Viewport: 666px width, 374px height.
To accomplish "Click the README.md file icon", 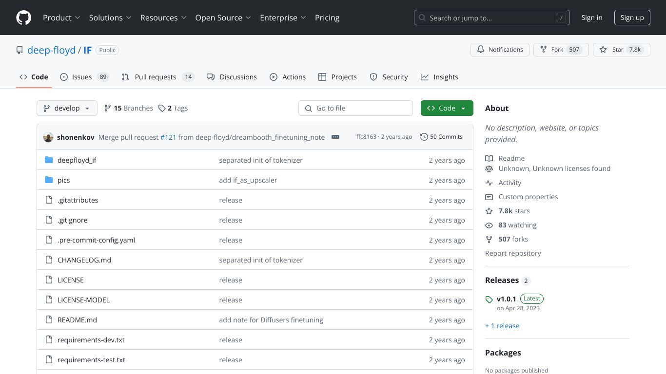I will click(x=49, y=319).
